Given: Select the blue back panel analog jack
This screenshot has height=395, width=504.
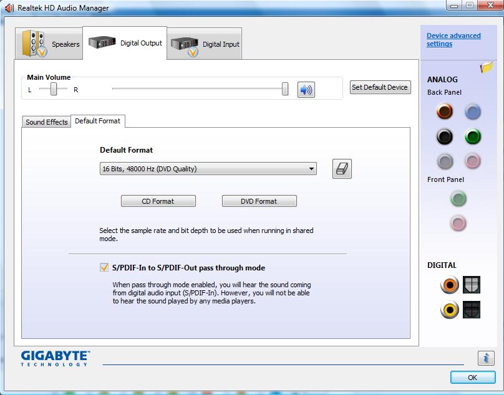Looking at the screenshot, I should (473, 112).
